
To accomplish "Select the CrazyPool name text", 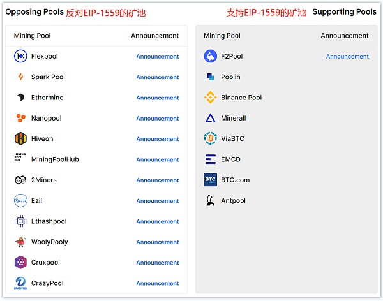I will pyautogui.click(x=47, y=283).
